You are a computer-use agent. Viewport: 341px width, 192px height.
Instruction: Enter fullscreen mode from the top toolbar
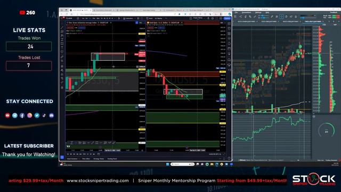pos(217,18)
